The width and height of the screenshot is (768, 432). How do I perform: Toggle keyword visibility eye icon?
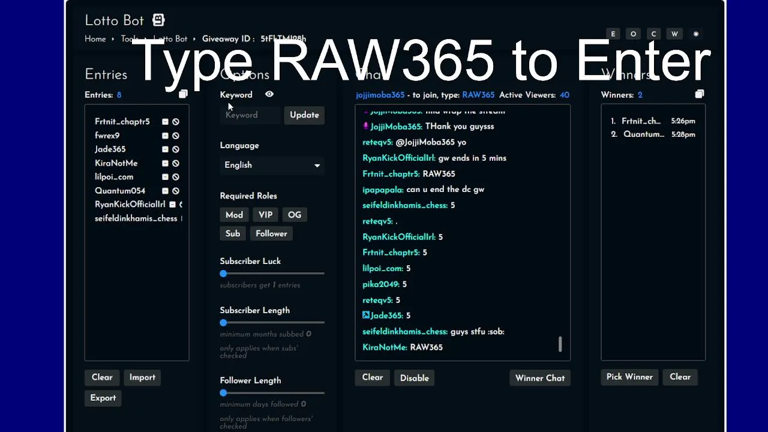(x=269, y=94)
